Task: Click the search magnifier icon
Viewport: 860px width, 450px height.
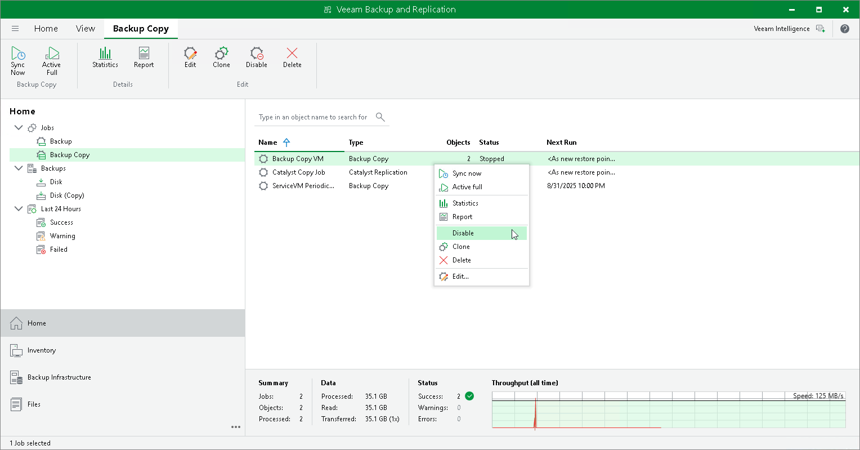Action: point(380,117)
